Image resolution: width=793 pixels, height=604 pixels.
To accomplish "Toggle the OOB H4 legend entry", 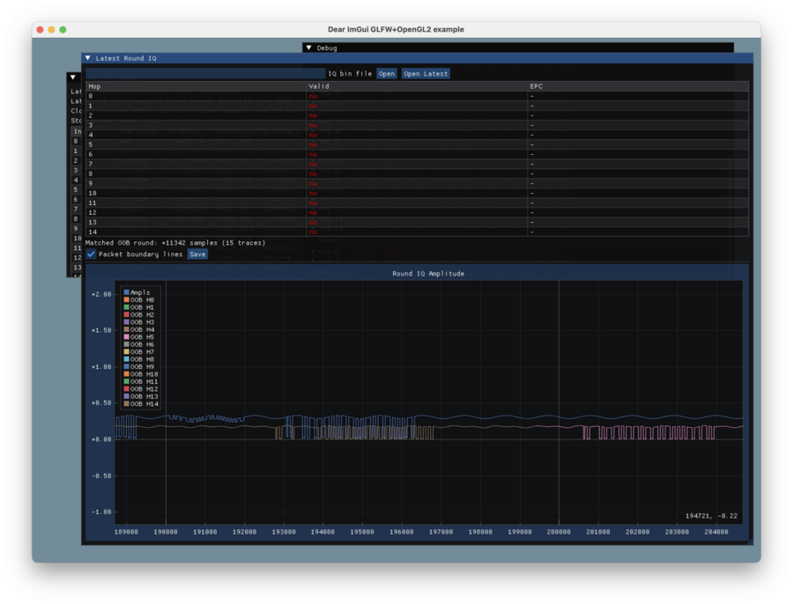I will (x=139, y=329).
